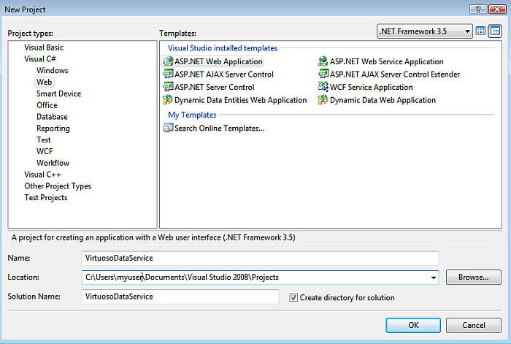Pick the ASP.NET Server Control template icon
511x344 pixels.
(168, 87)
